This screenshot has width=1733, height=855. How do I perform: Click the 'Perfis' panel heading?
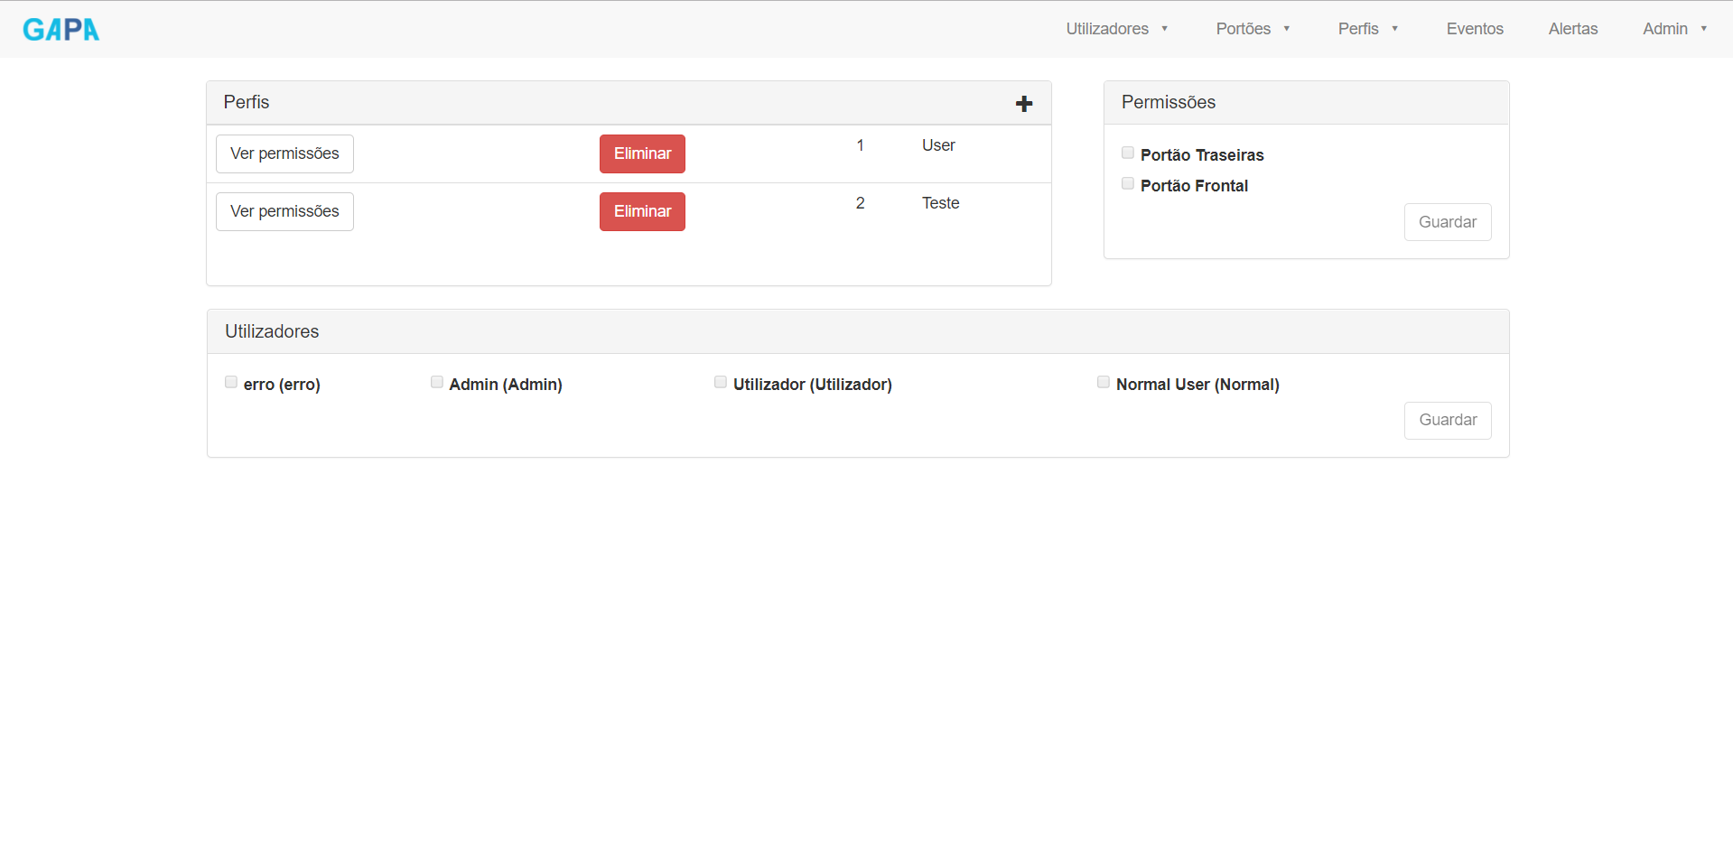tap(247, 102)
